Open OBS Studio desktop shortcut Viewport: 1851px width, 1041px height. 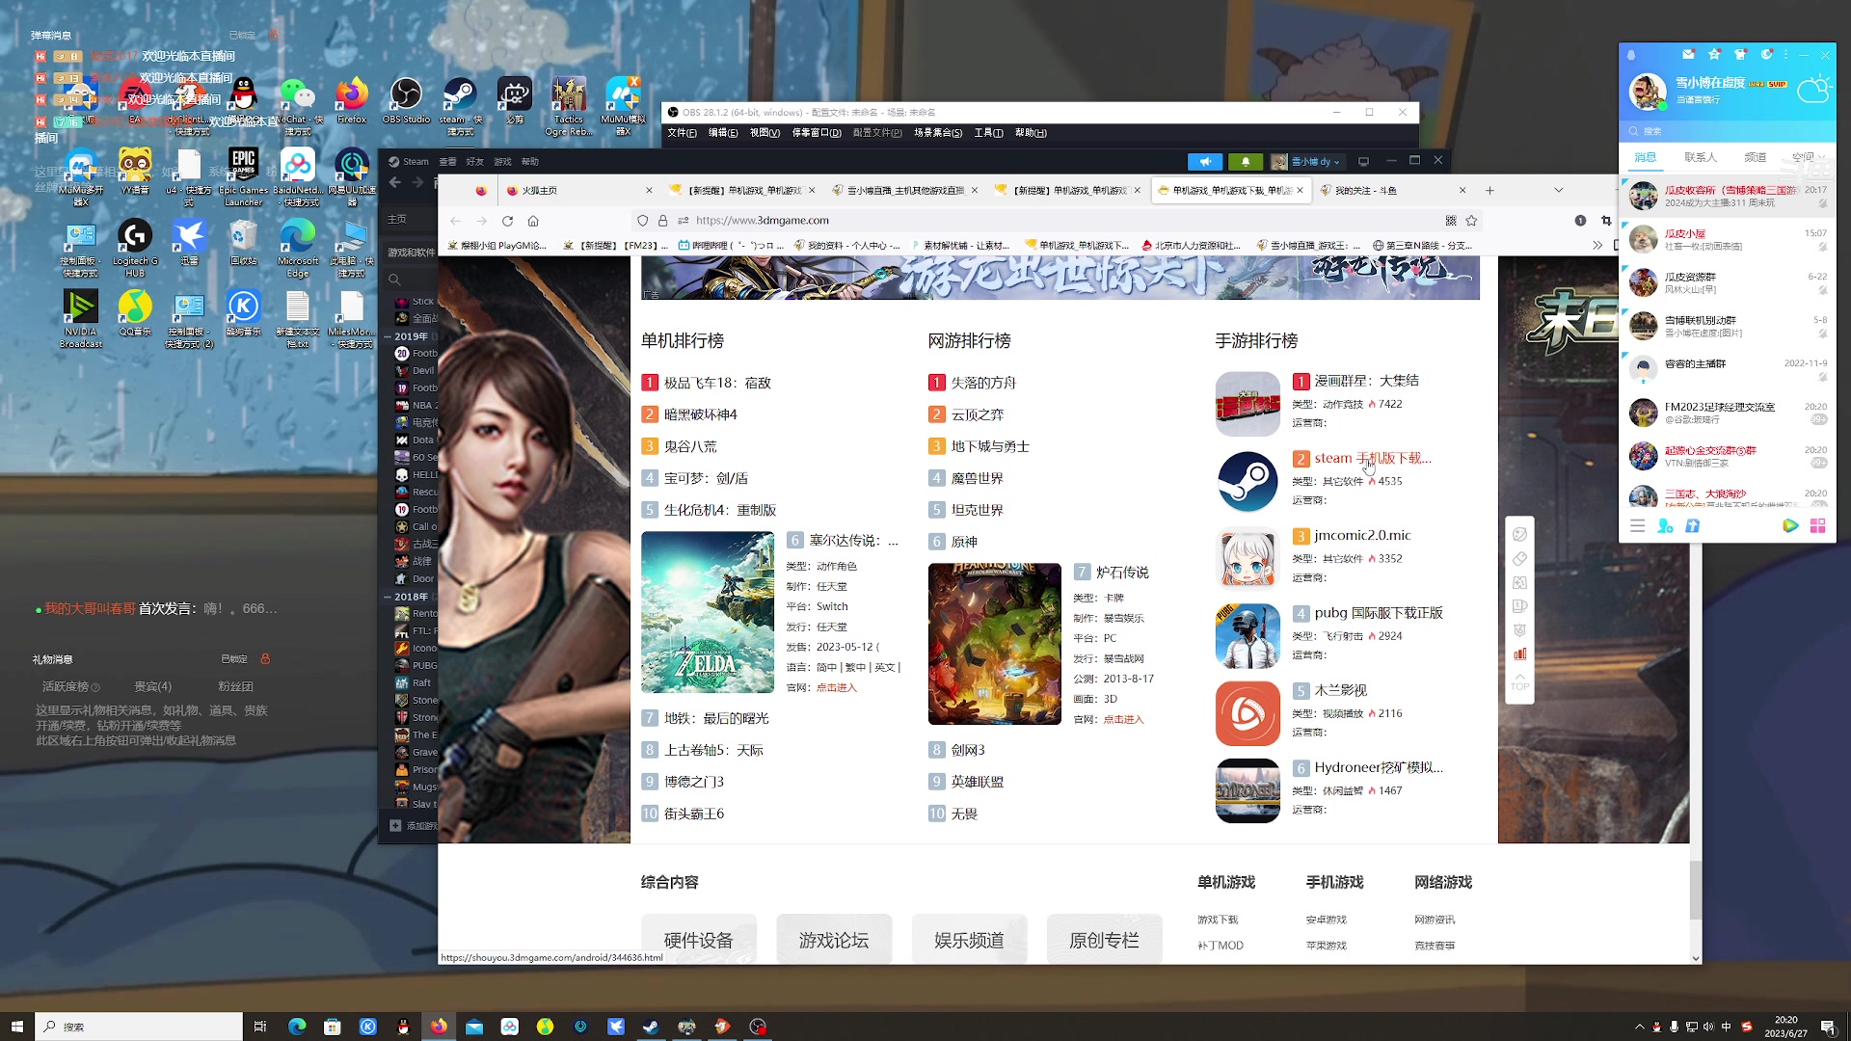click(x=406, y=101)
